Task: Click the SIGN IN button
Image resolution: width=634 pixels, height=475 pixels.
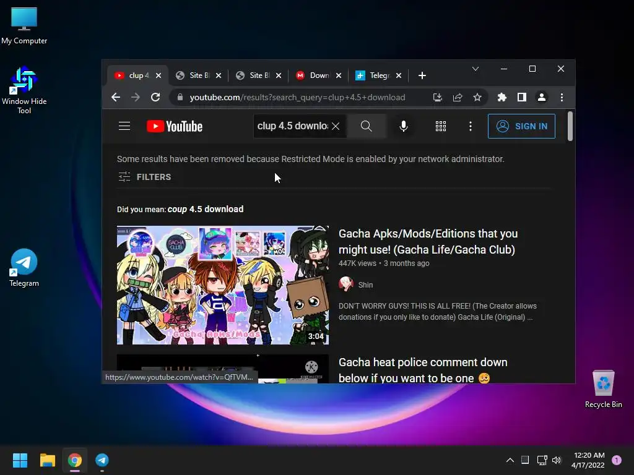Action: tap(521, 126)
